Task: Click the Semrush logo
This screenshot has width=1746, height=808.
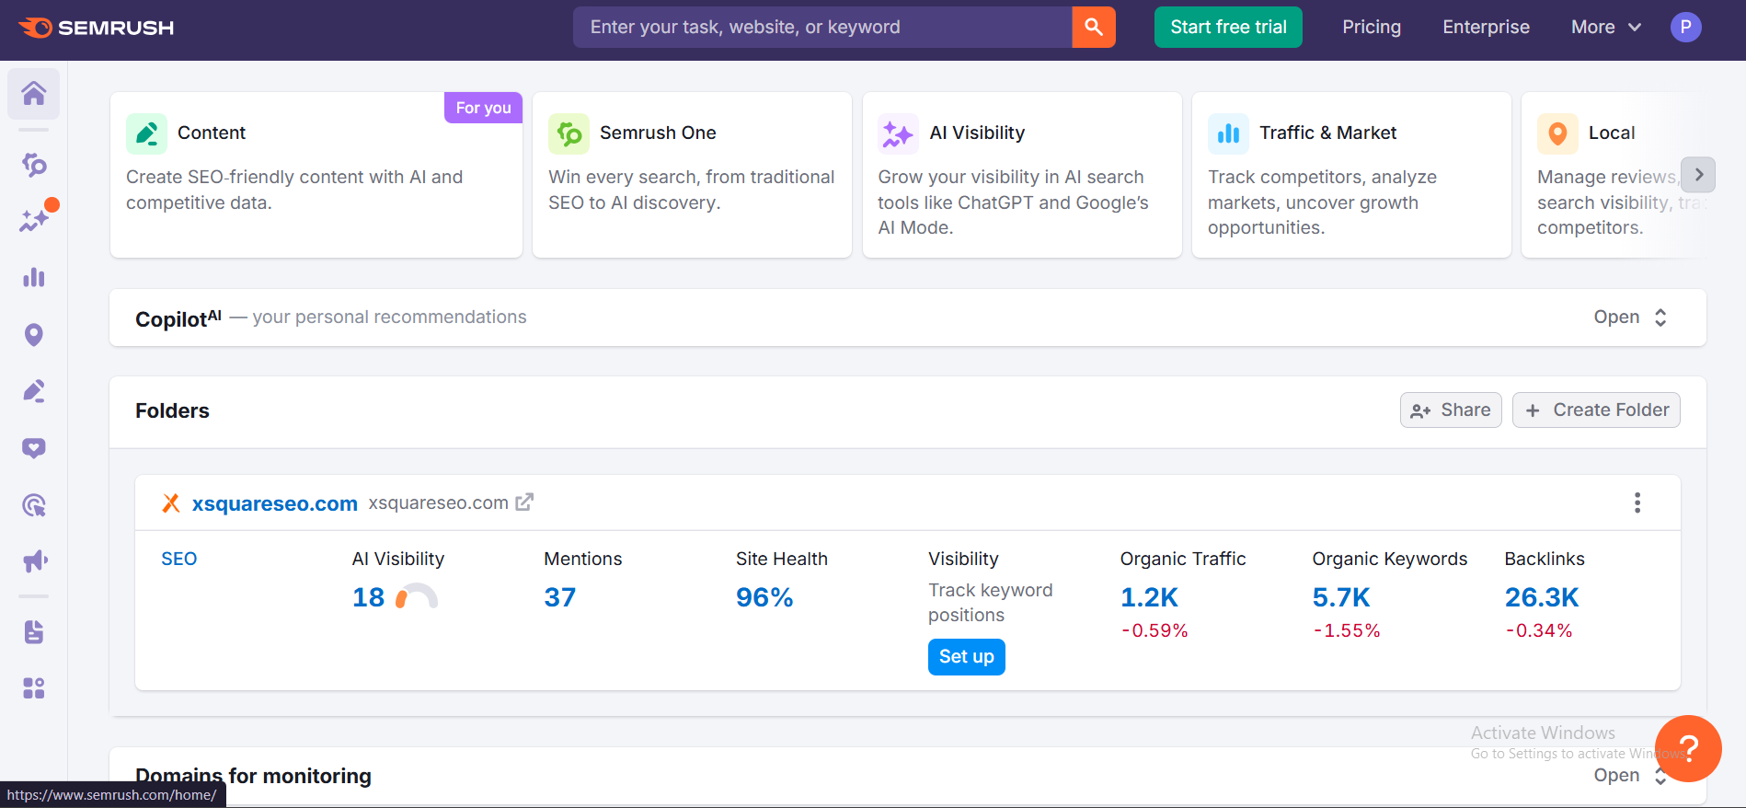Action: click(97, 28)
